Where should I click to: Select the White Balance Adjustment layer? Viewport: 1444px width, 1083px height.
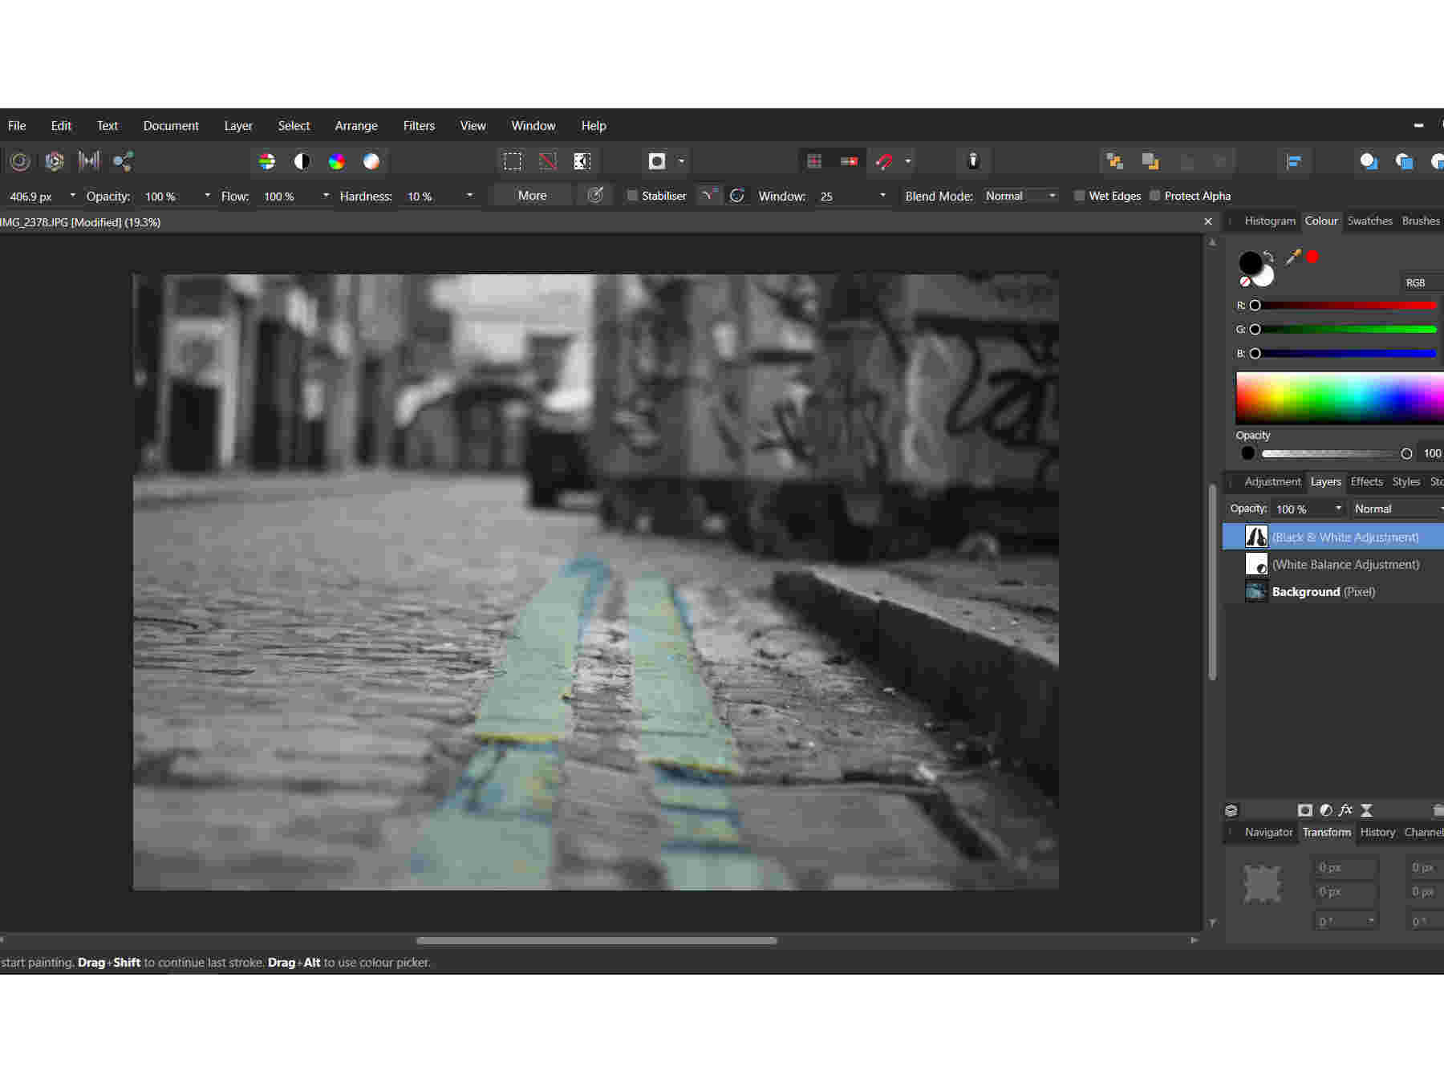click(1345, 565)
